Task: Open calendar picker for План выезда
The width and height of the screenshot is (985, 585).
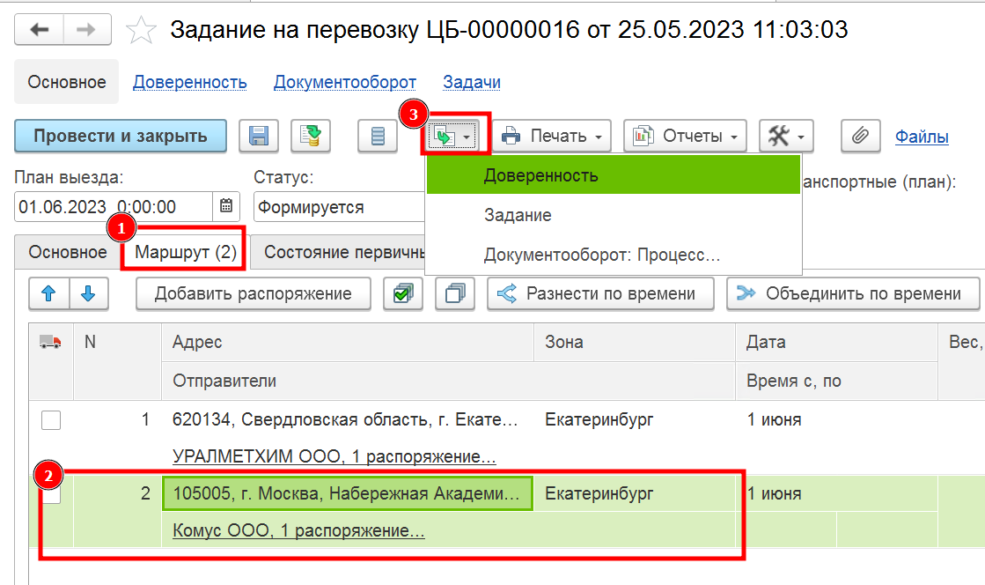Action: [x=226, y=206]
